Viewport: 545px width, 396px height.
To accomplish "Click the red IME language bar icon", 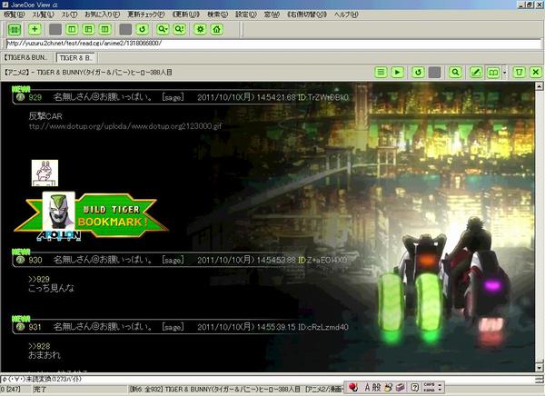I will [353, 387].
